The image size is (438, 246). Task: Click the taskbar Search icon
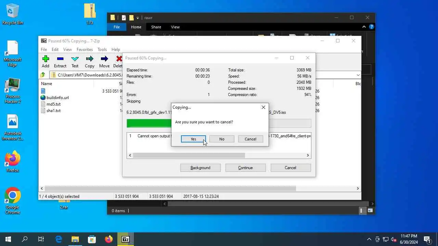(25, 239)
